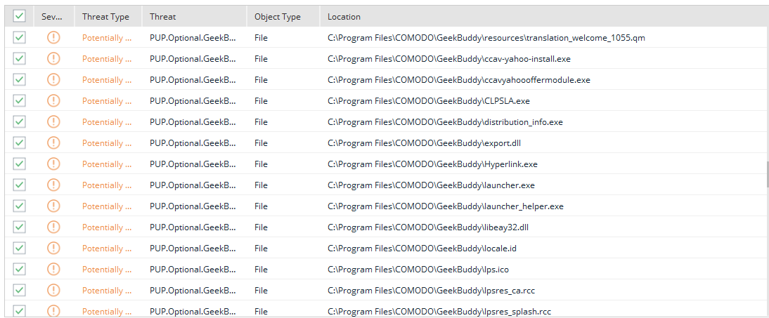Uncheck the translation_welcome_1055.qm row checkbox
Image resolution: width=769 pixels, height=318 pixels.
coord(19,37)
